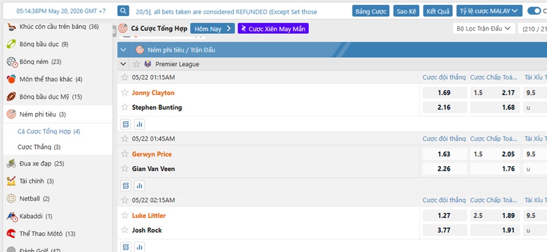This screenshot has width=547, height=252.
Task: Select Cá Cược Tổng Hợp (4) submenu
Action: coord(49,131)
